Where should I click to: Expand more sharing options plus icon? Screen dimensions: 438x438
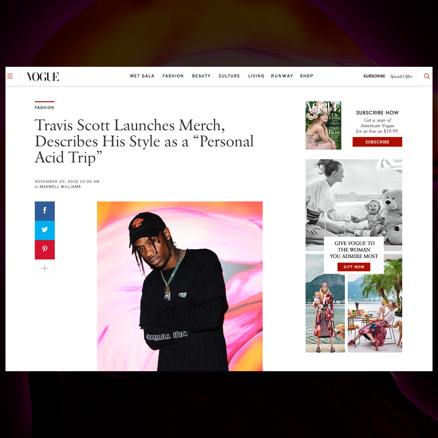coord(45,269)
